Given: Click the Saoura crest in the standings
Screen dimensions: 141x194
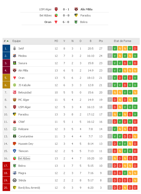Looking at the screenshot, I should pos(14,63).
